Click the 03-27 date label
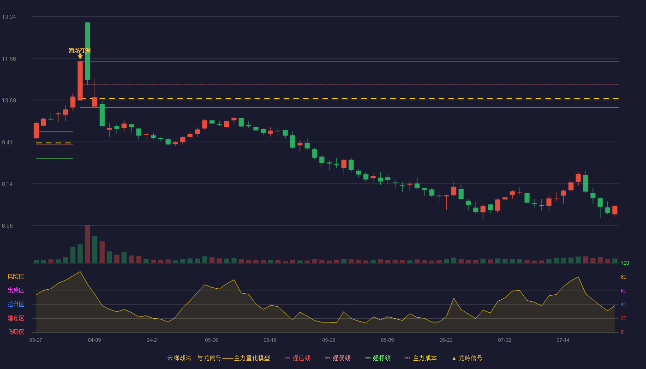The height and width of the screenshot is (369, 646). click(x=36, y=340)
